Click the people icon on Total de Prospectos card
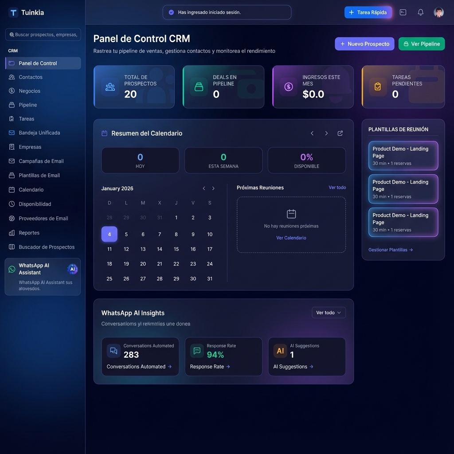Viewport: 454px width, 454px height. click(110, 87)
